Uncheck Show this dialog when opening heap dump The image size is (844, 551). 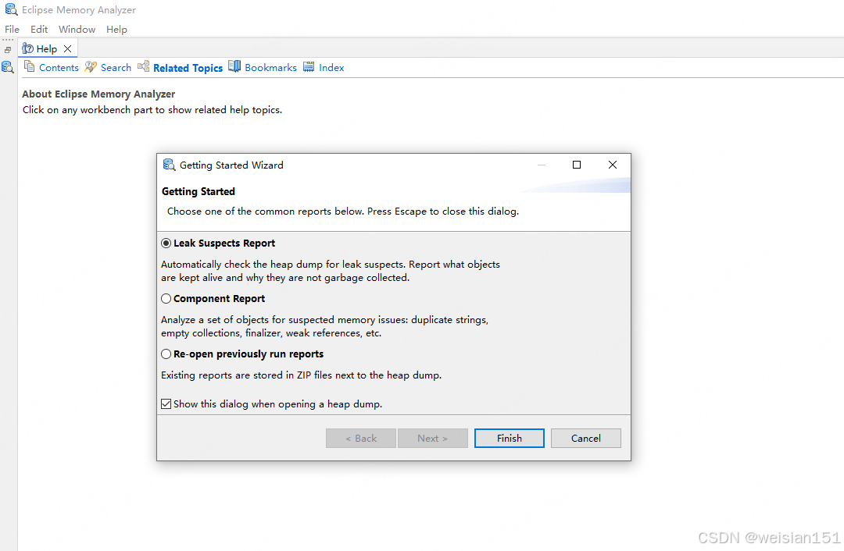coord(166,404)
